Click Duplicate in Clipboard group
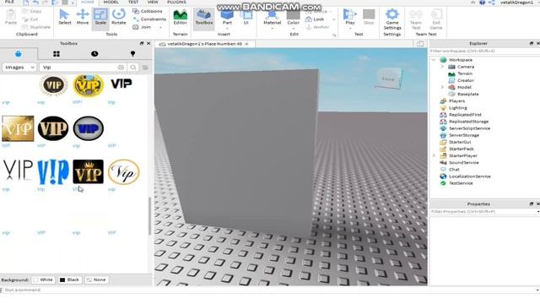This screenshot has height=304, width=540. (35, 27)
